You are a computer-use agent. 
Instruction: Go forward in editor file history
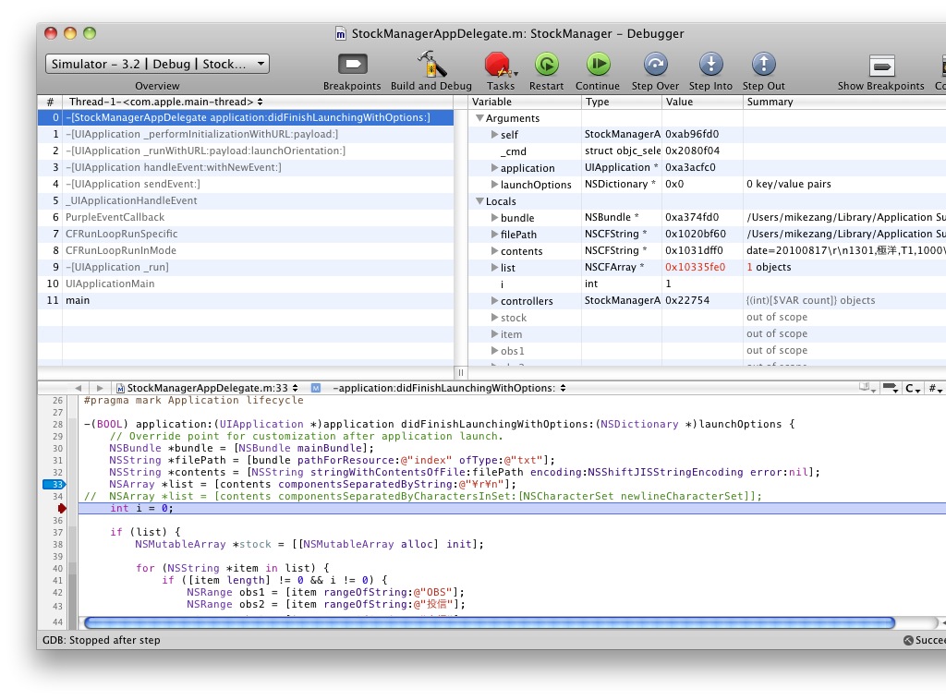[x=100, y=388]
